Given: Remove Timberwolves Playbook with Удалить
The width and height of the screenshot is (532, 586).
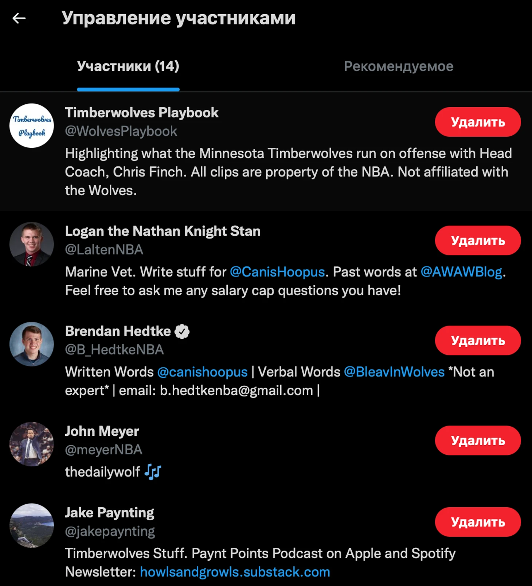Looking at the screenshot, I should click(477, 122).
